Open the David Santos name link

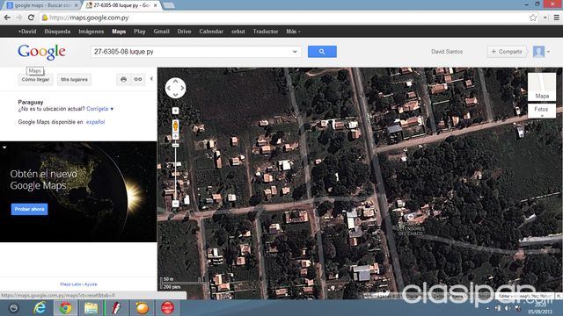click(x=447, y=52)
